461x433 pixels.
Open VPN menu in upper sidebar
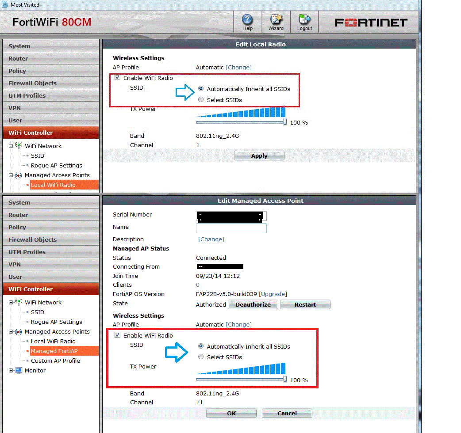coord(51,108)
